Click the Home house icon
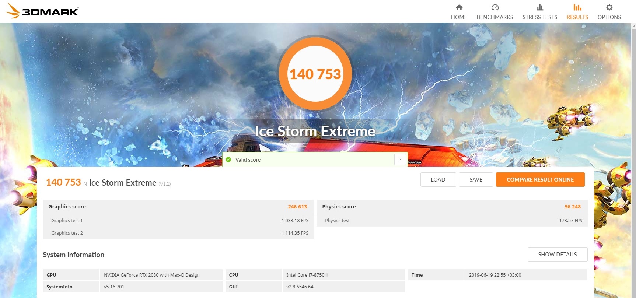Screen dimensions: 636x298 click(x=459, y=7)
